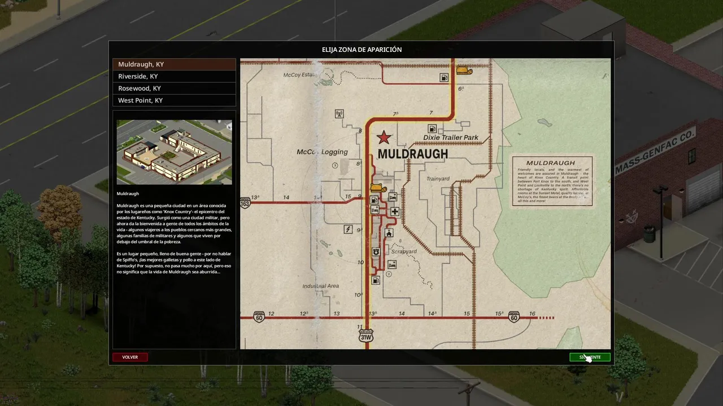Image resolution: width=723 pixels, height=406 pixels.
Task: Click the power lightning bolt icon
Action: [348, 229]
